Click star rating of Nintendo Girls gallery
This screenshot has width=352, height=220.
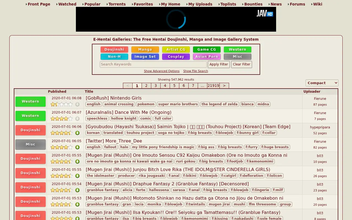point(62,104)
